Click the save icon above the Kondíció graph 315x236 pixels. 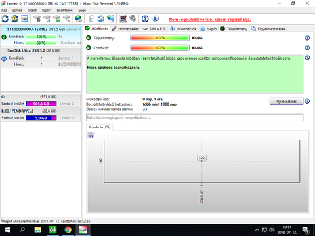tap(91, 135)
